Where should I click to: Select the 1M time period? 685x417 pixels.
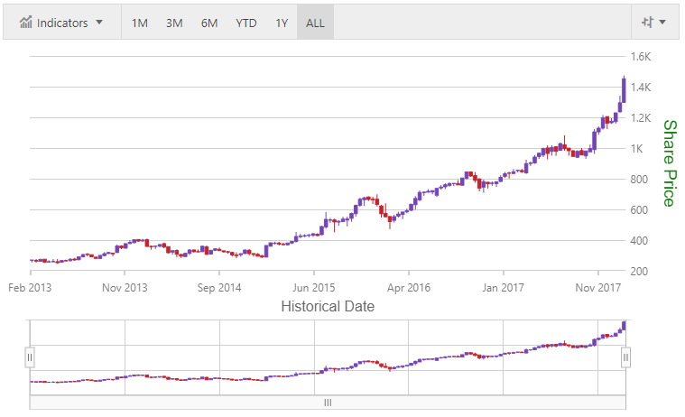(x=140, y=23)
